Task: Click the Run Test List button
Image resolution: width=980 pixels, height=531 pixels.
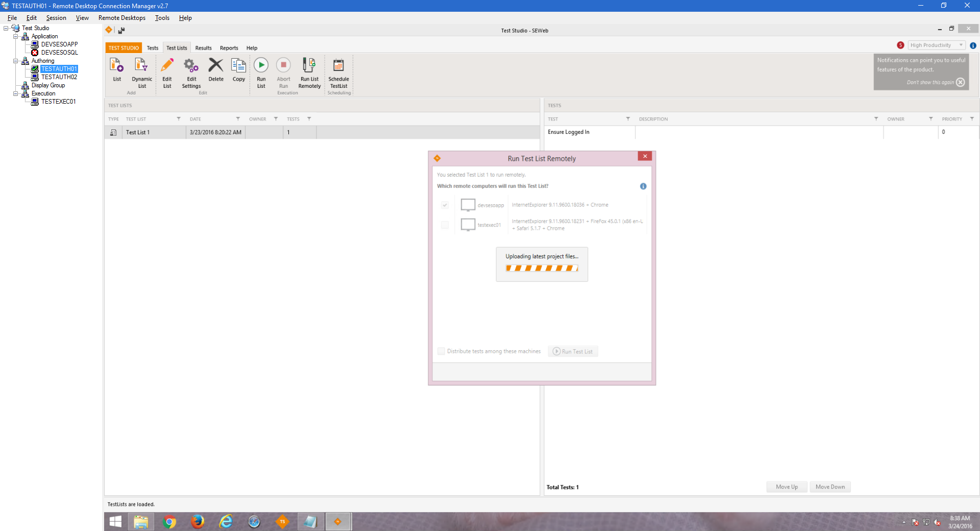Action: click(573, 351)
